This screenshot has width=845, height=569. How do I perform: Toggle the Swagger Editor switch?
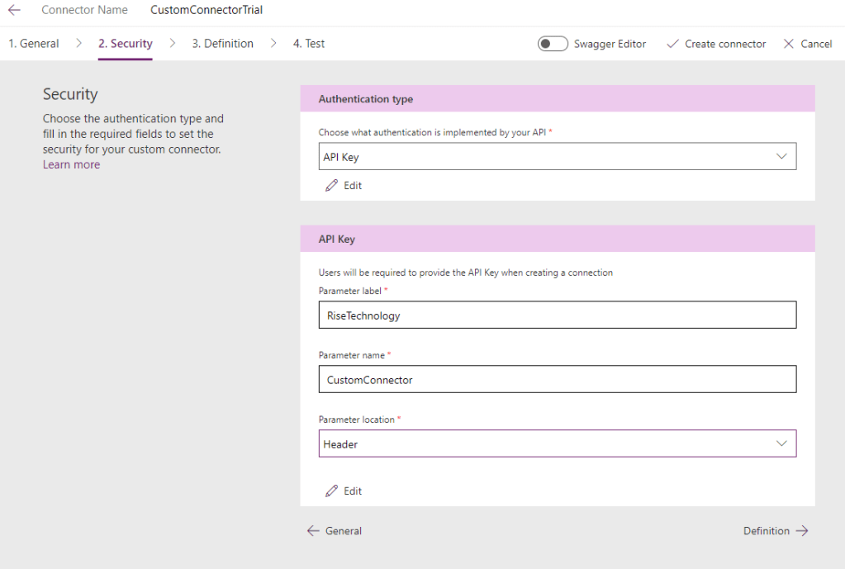(x=553, y=44)
